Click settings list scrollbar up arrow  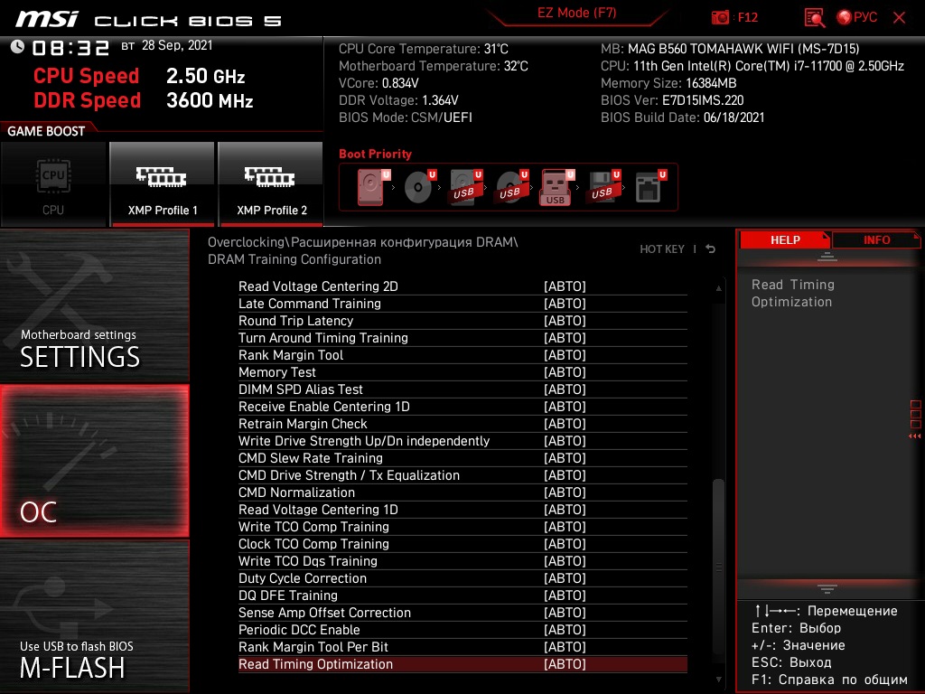tap(718, 288)
